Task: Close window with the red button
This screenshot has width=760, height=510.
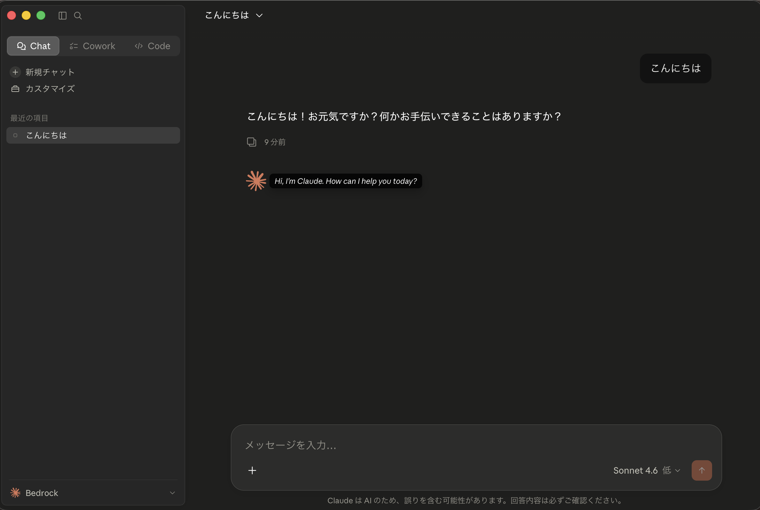Action: tap(12, 15)
